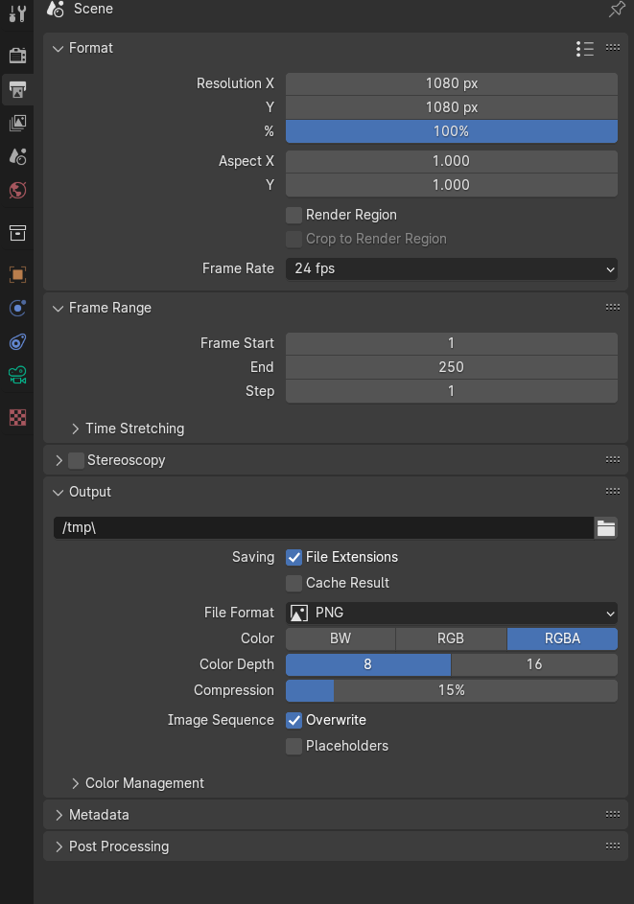This screenshot has height=904, width=634.
Task: Open the File Format PNG dropdown
Action: [451, 613]
